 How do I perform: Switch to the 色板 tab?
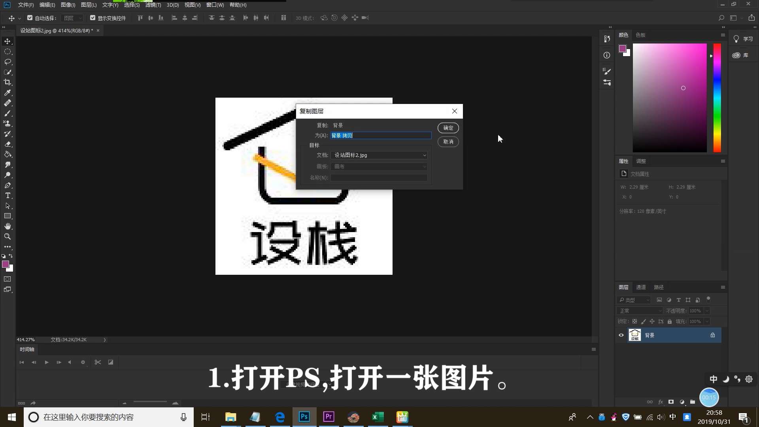click(x=640, y=35)
